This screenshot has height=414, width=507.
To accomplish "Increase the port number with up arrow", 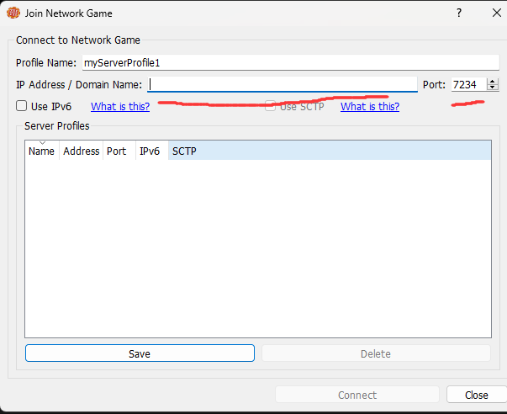I will tap(493, 81).
